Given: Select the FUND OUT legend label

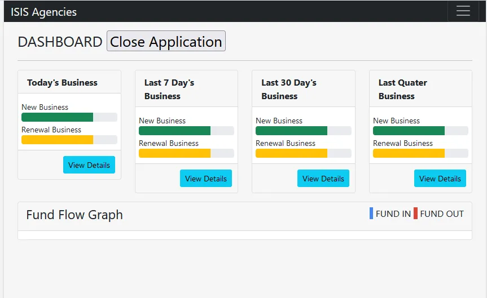Looking at the screenshot, I should point(442,214).
